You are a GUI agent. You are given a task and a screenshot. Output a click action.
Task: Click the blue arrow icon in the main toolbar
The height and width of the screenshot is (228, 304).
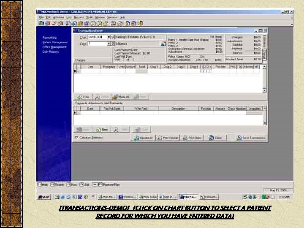pyautogui.click(x=74, y=24)
